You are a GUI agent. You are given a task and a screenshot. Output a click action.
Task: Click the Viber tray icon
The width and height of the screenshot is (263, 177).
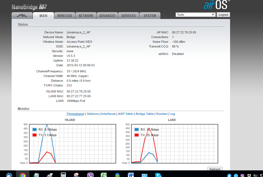[242, 175]
